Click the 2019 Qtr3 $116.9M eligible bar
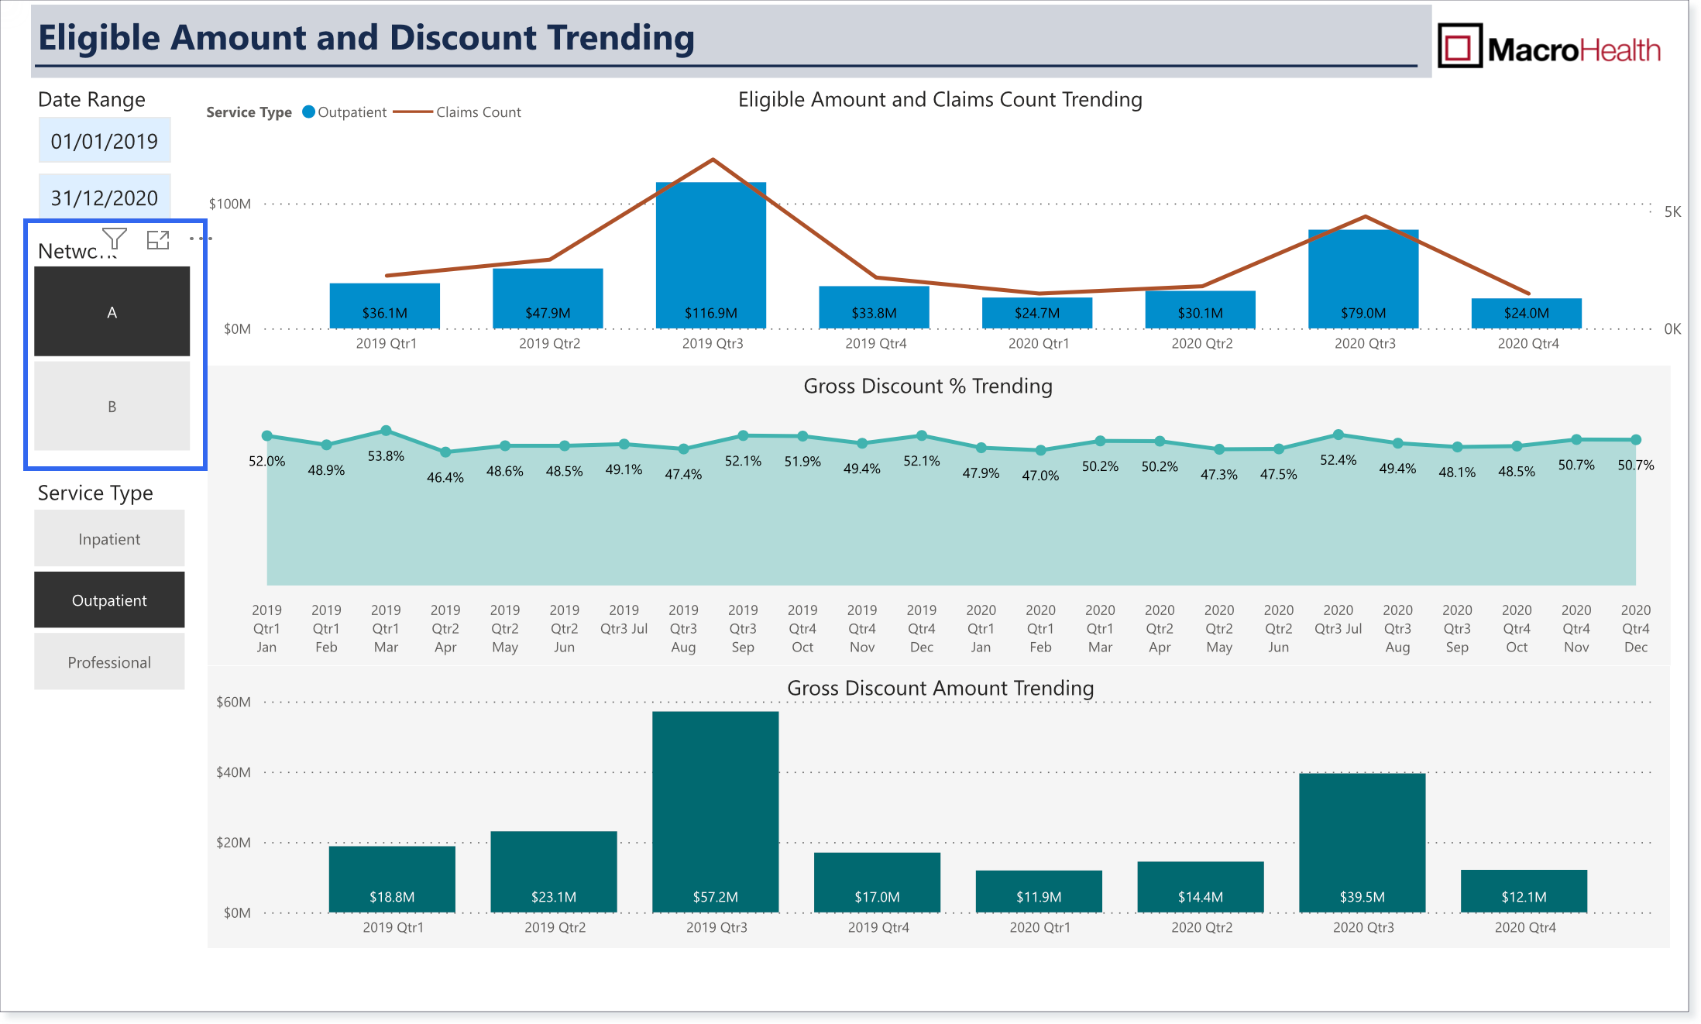Image resolution: width=1701 pixels, height=1024 pixels. click(711, 256)
